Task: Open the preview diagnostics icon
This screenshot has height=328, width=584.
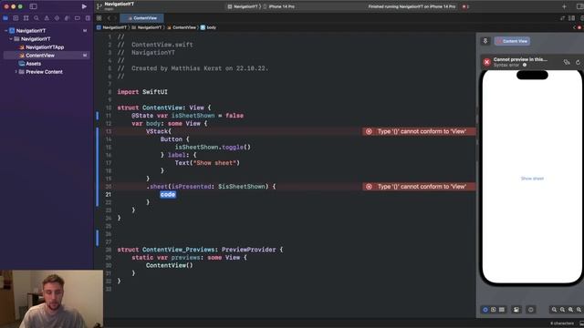Action: [567, 62]
